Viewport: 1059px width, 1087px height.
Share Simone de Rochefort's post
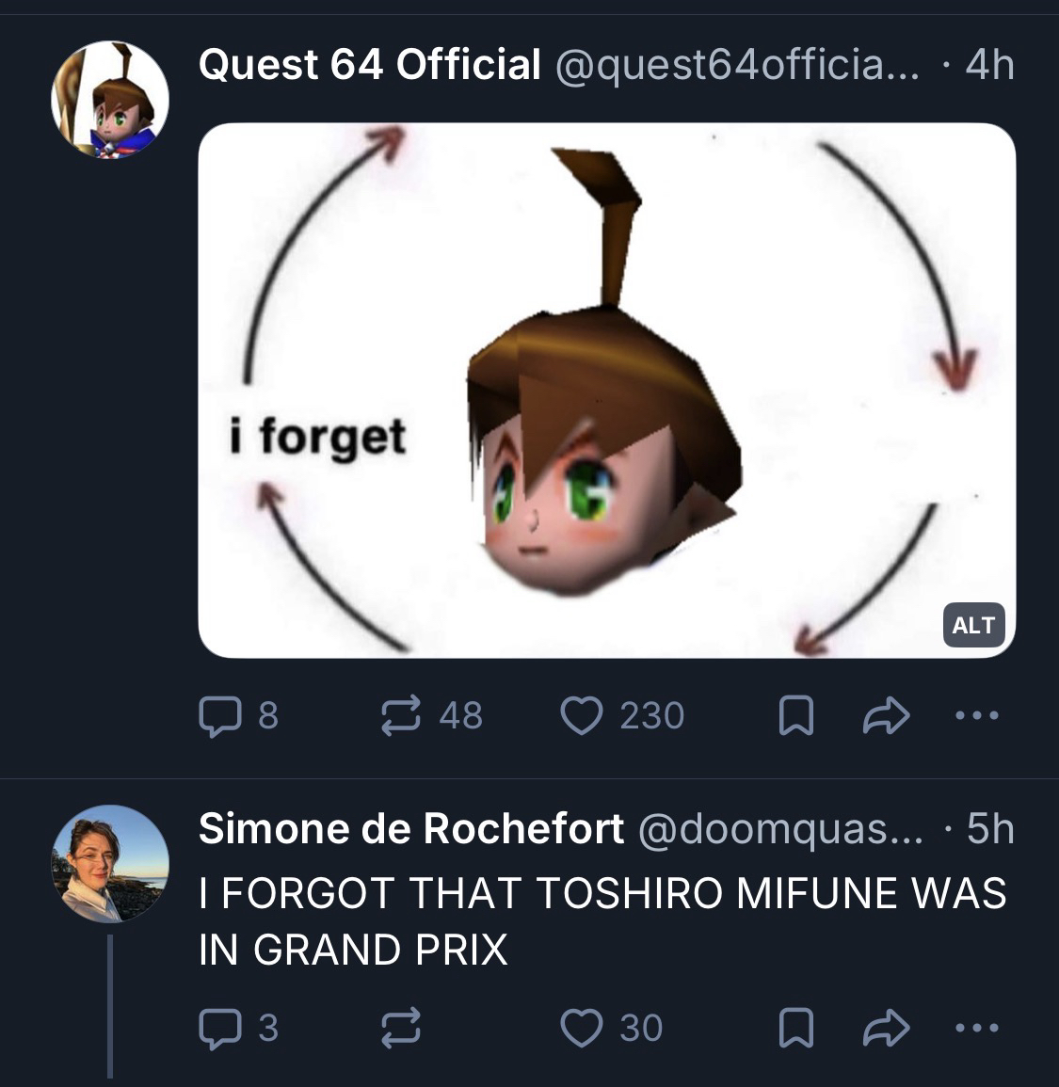pos(887,1029)
